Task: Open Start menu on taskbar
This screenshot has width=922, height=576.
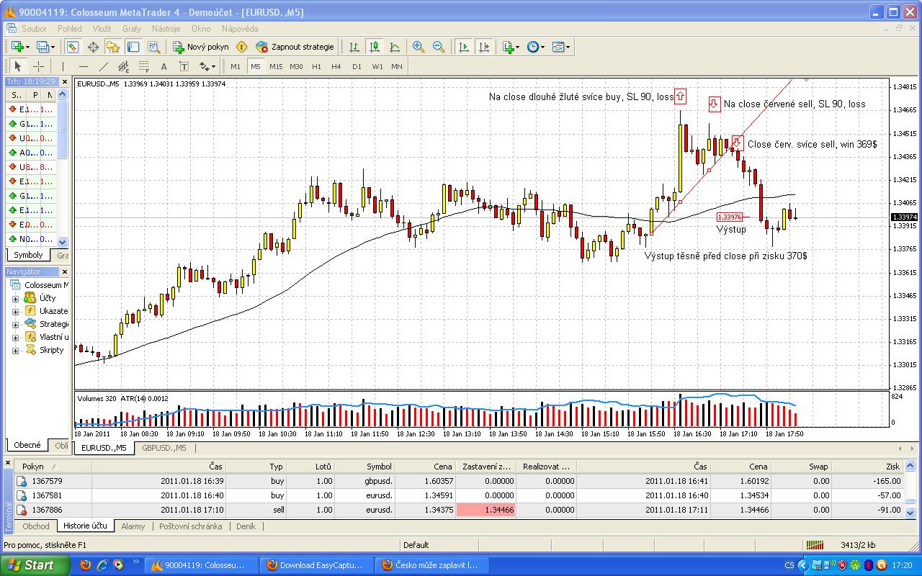Action: (x=35, y=565)
